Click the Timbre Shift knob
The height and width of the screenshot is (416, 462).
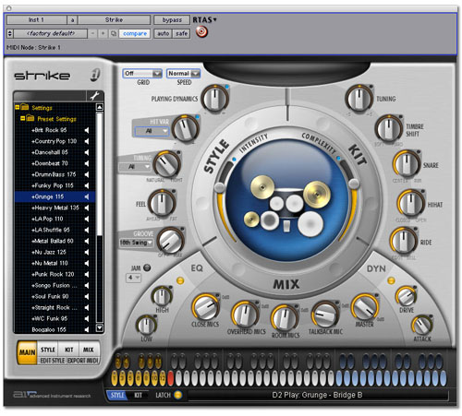pyautogui.click(x=388, y=128)
